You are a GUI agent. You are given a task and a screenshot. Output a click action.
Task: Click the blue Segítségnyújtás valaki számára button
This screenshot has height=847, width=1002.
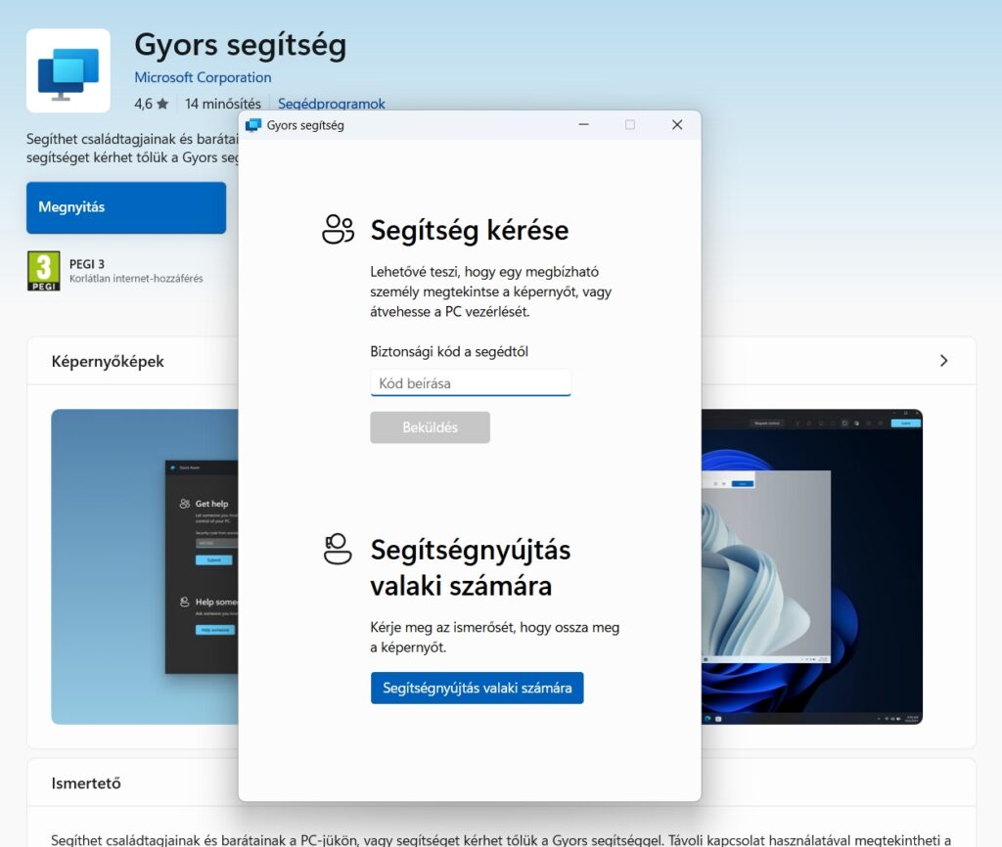477,688
